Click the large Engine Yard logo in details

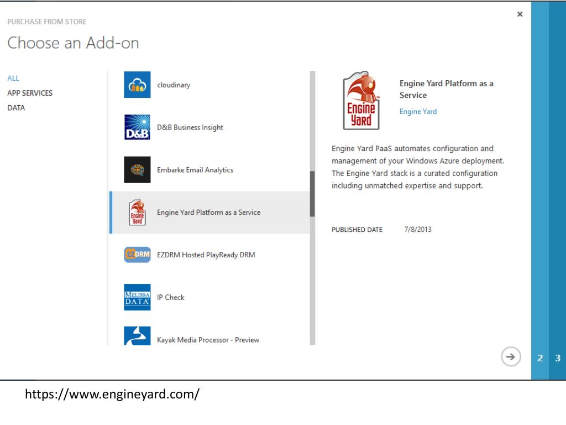point(361,101)
